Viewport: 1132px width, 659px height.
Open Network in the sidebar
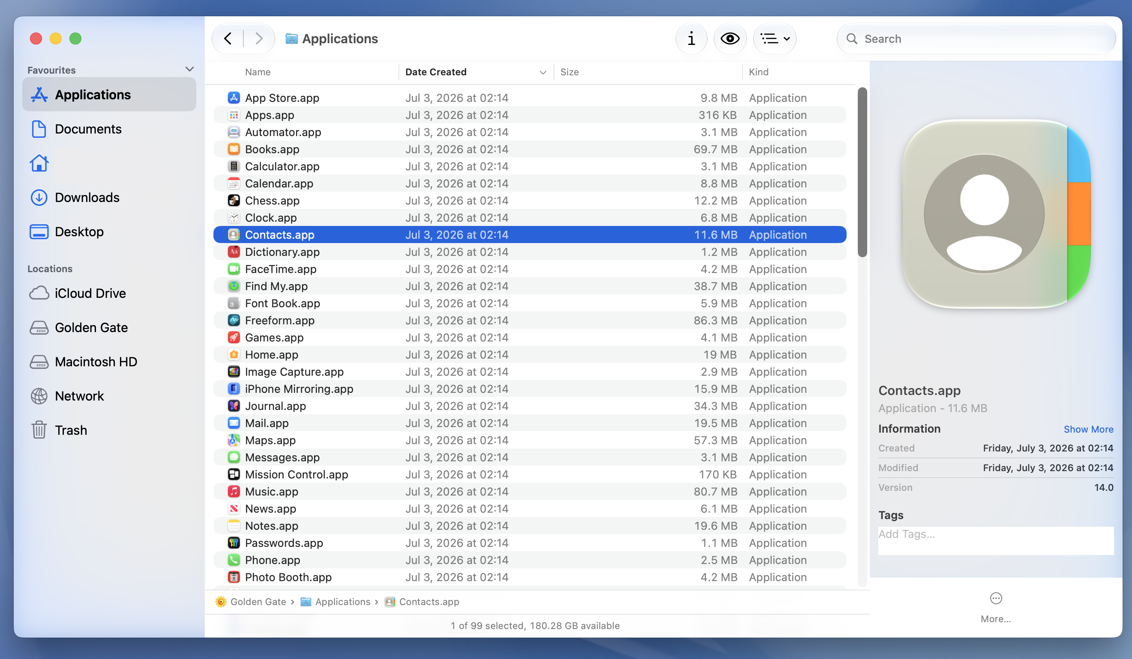(109, 396)
